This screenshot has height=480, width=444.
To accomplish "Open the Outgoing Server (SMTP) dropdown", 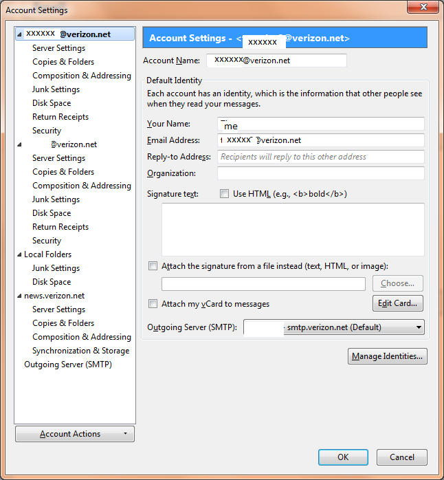I will pos(334,327).
